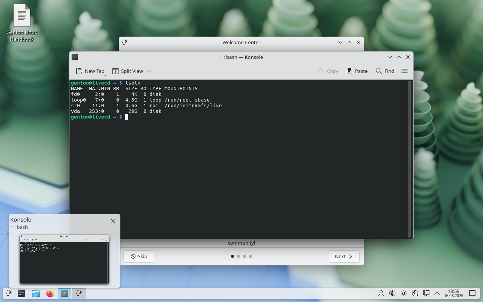Viewport: 483px width, 302px height.
Task: Open the application launcher in the taskbar
Action: [x=8, y=293]
